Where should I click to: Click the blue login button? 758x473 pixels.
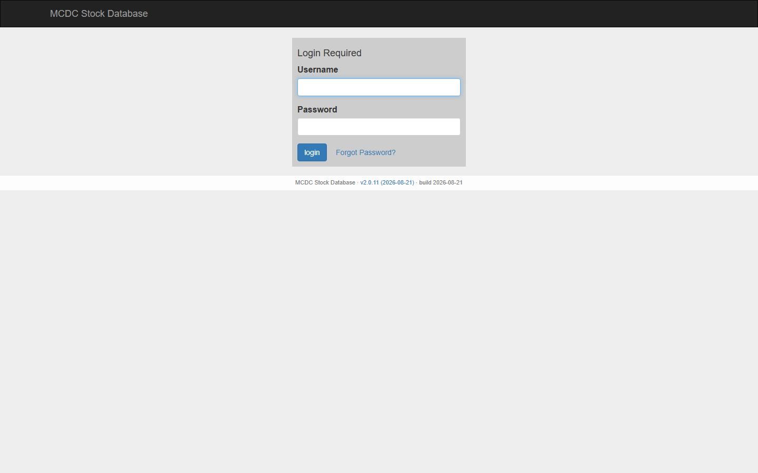coord(312,152)
